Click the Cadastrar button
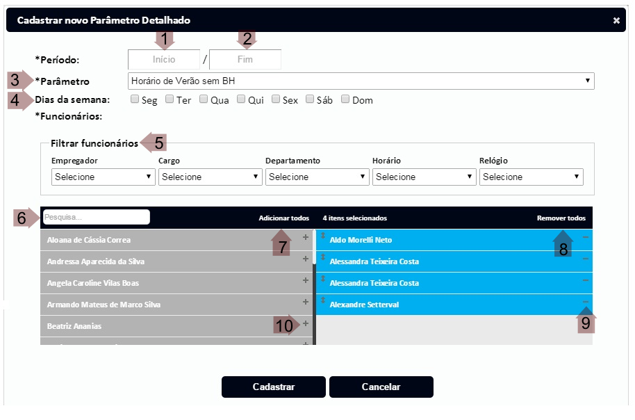635x420 pixels. click(273, 387)
